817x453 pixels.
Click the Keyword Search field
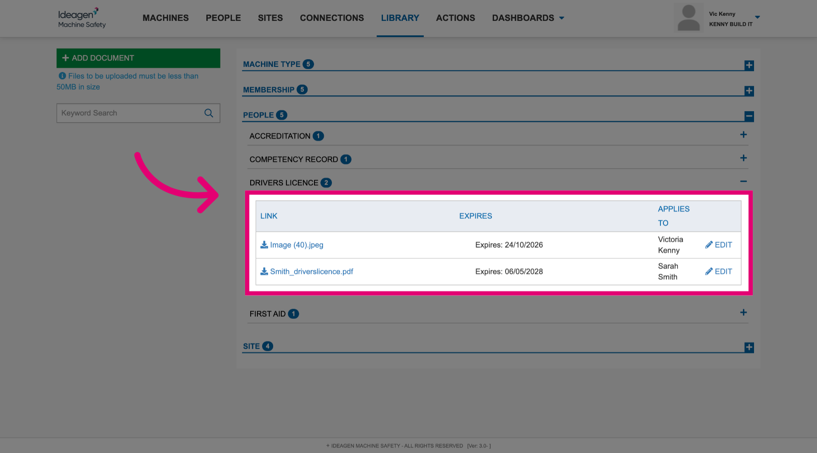click(138, 113)
